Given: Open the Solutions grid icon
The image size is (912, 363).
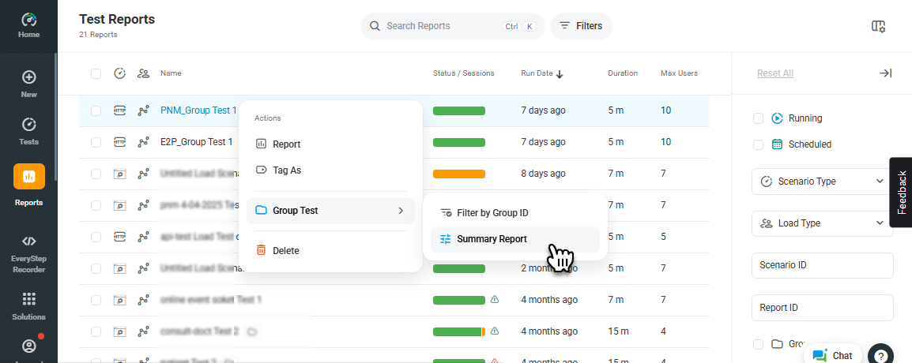Looking at the screenshot, I should pos(28,305).
